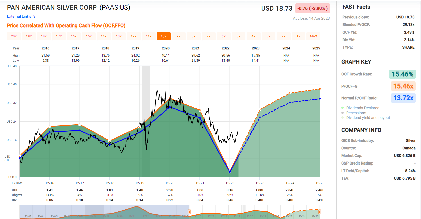Click the GICS Sub-industry value Silver
Image resolution: width=421 pixels, height=219 pixels.
(411, 141)
